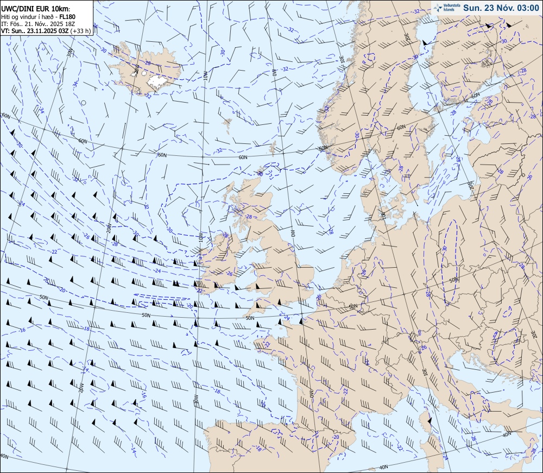Click the "Hiti og vindur í hæð - FL180" subtitle

point(38,17)
